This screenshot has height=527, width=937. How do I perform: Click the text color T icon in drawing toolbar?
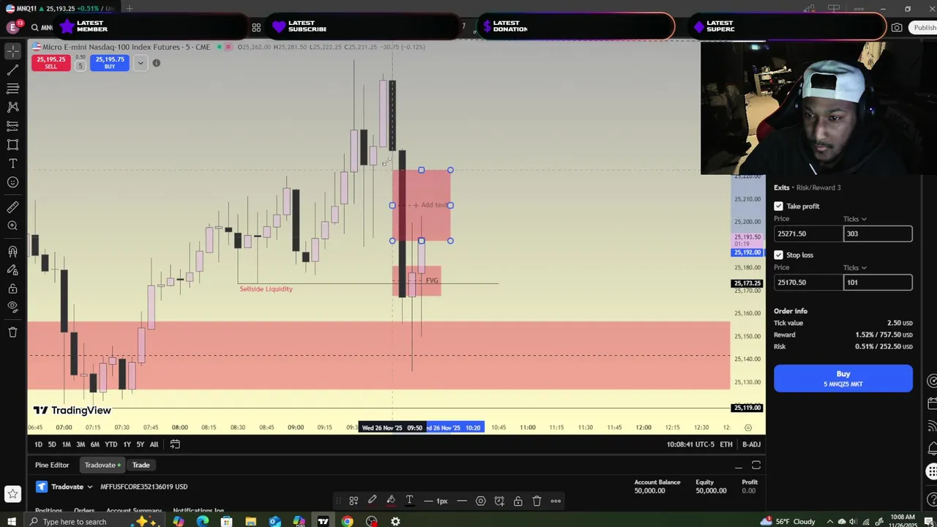pyautogui.click(x=409, y=501)
